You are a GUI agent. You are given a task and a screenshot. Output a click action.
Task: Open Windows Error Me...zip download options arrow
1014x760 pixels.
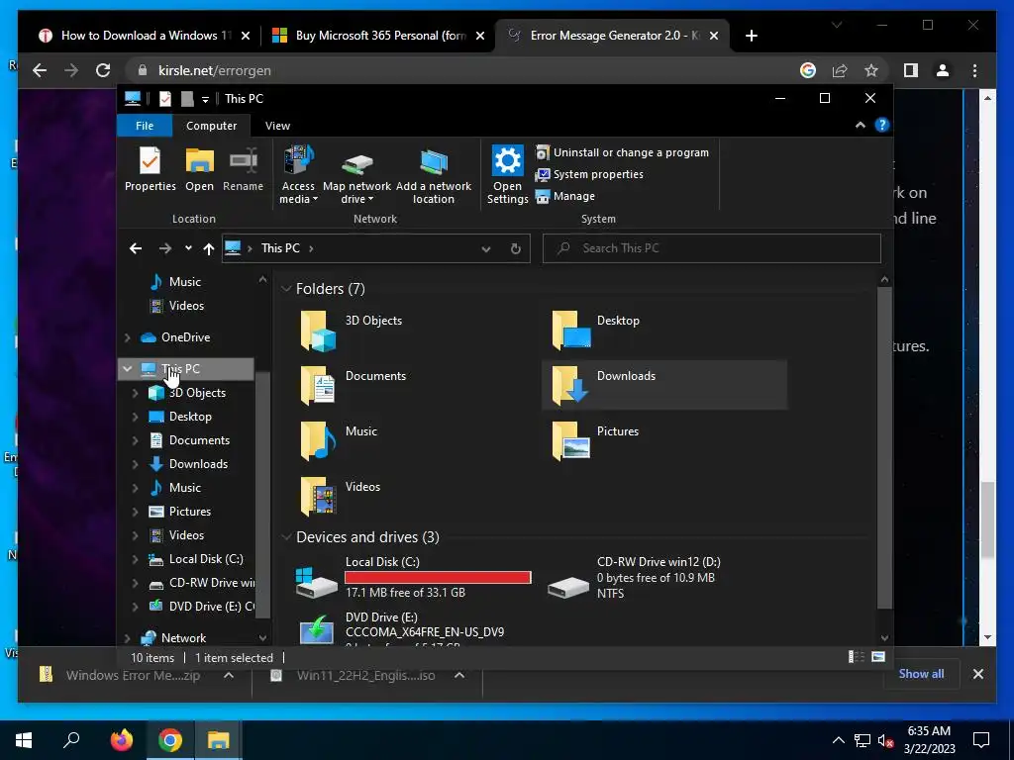tap(229, 675)
